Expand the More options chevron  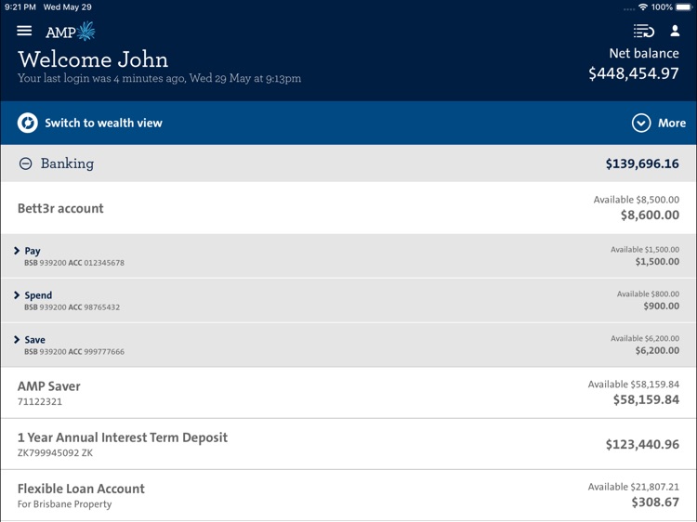tap(641, 123)
